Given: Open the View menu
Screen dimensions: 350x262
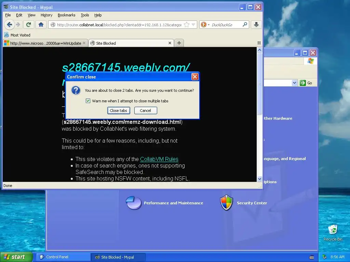Looking at the screenshot, I should (31, 15).
